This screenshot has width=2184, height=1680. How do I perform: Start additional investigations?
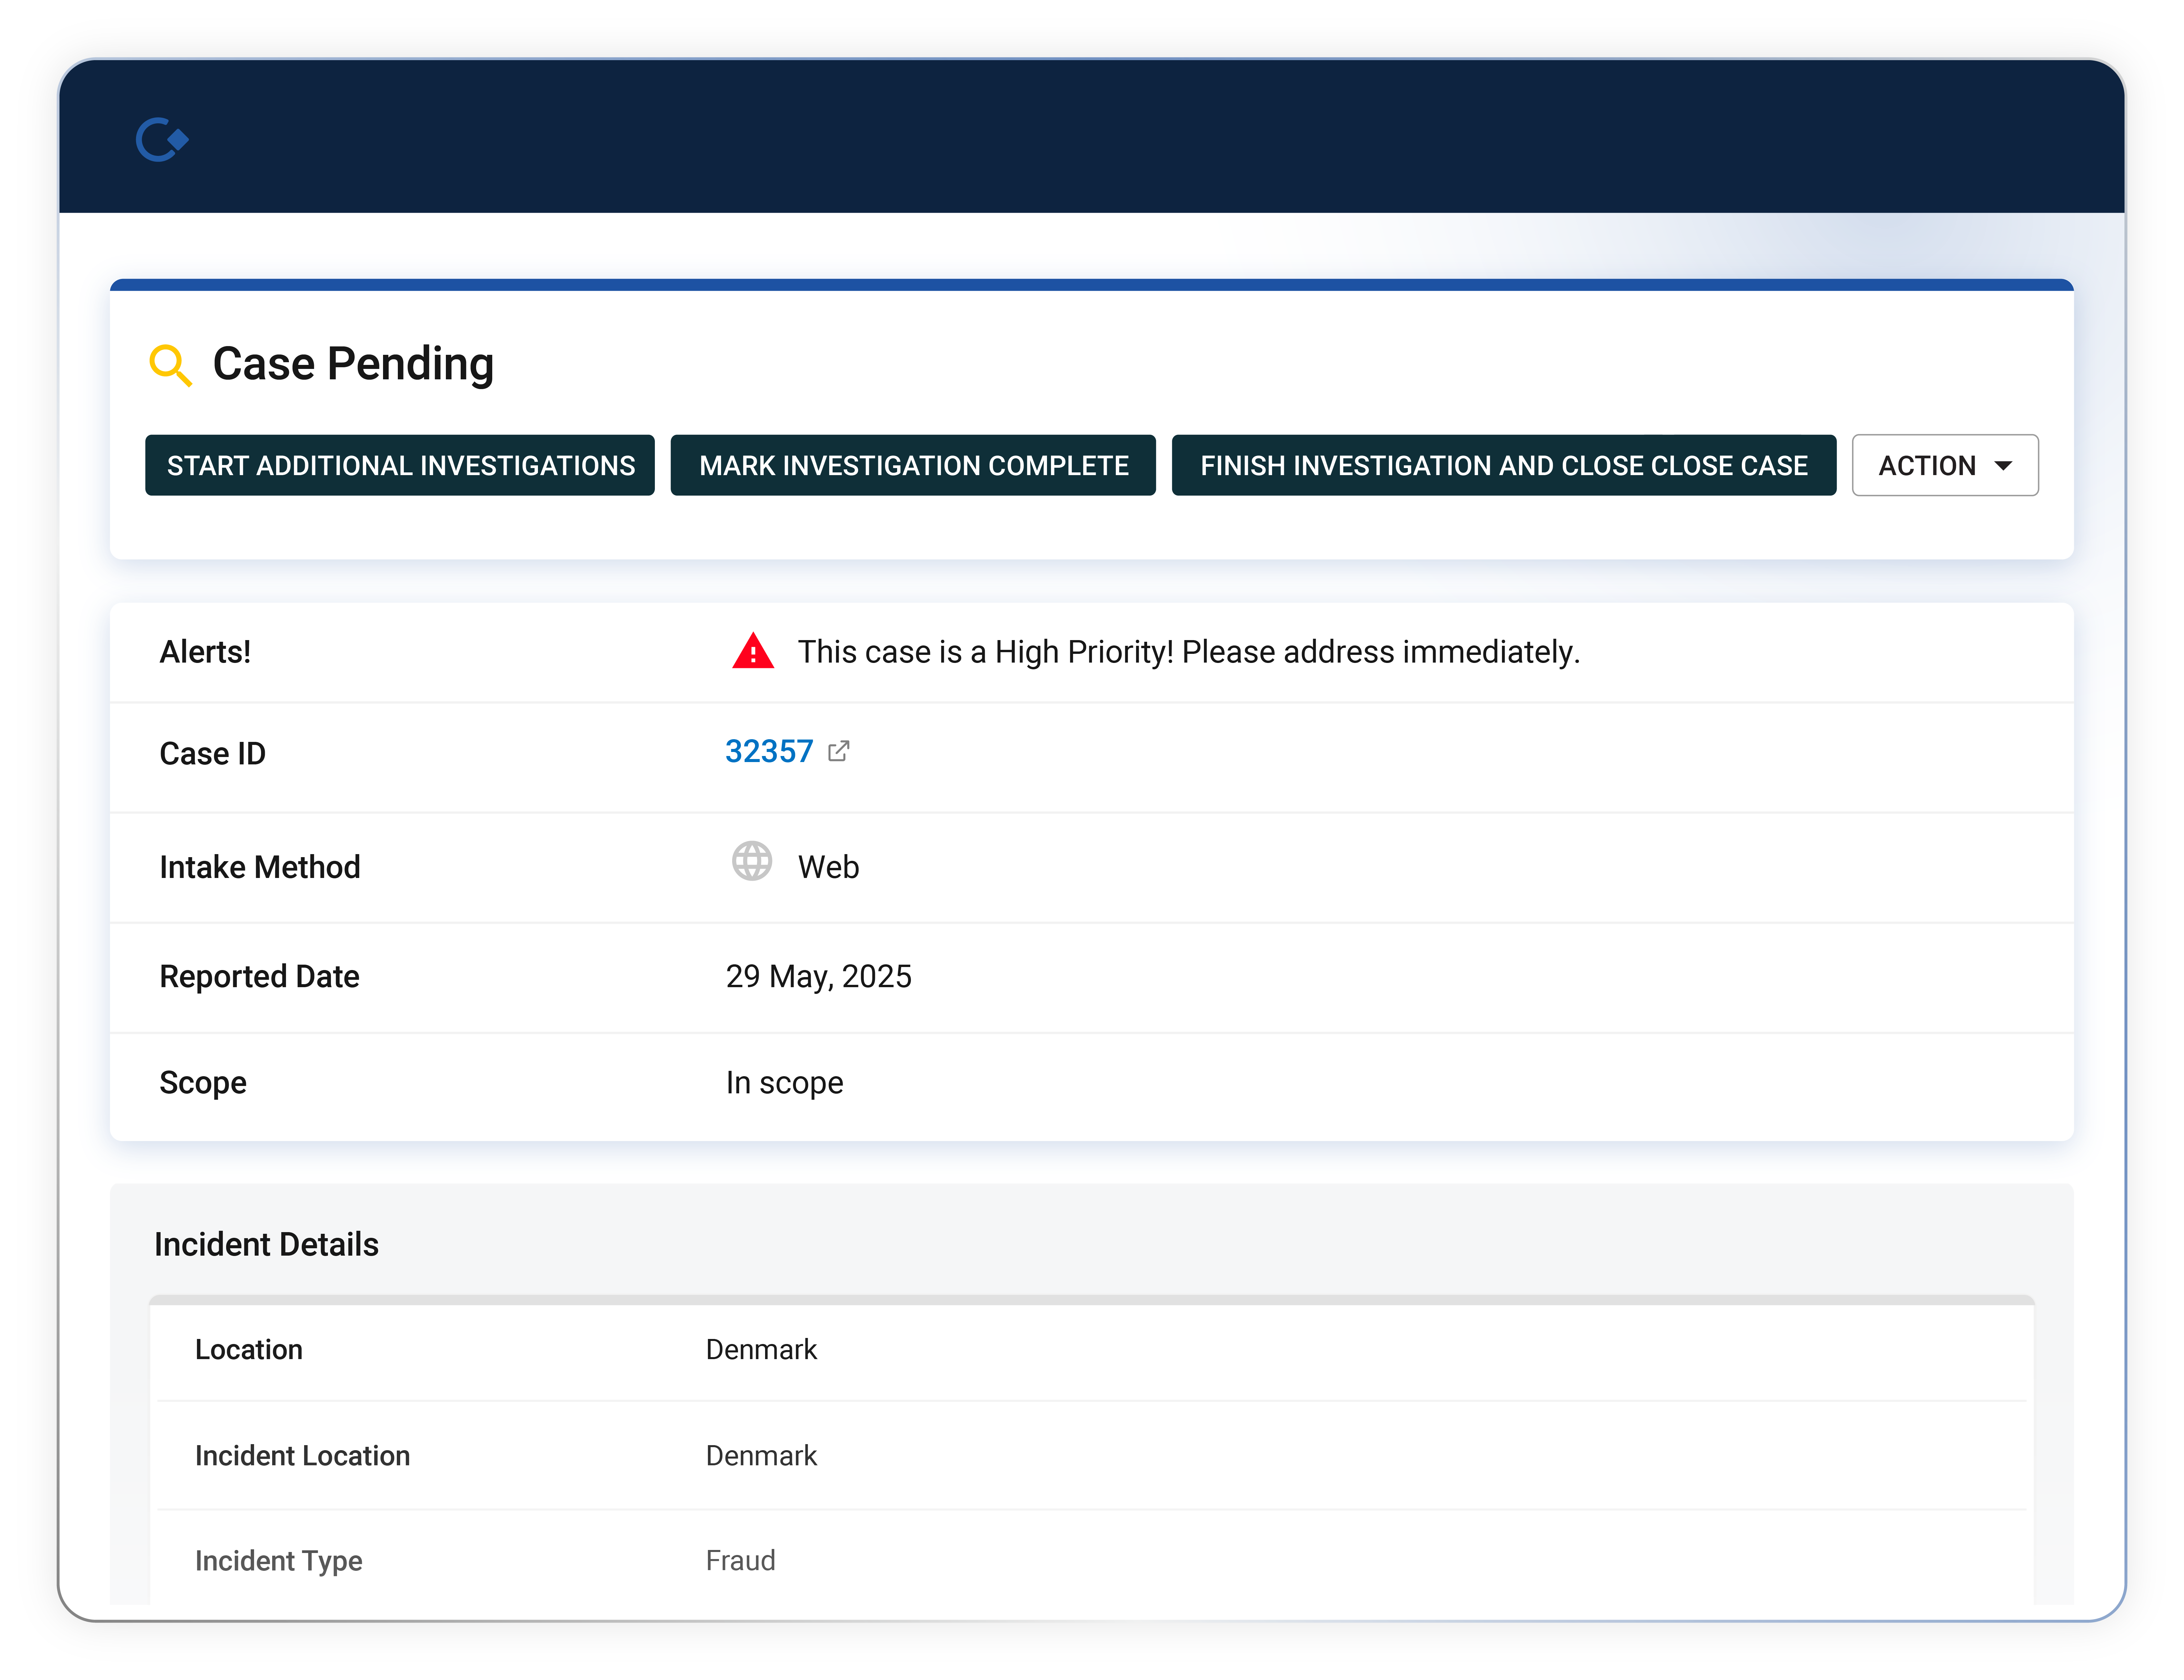[x=400, y=465]
